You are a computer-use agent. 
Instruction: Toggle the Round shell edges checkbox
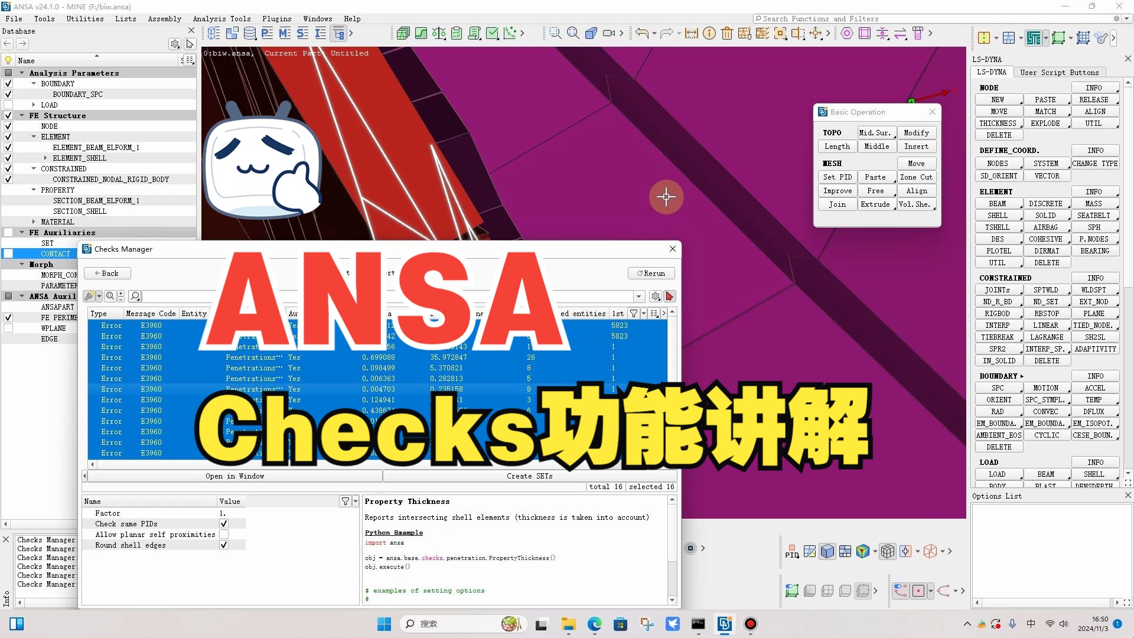[224, 545]
